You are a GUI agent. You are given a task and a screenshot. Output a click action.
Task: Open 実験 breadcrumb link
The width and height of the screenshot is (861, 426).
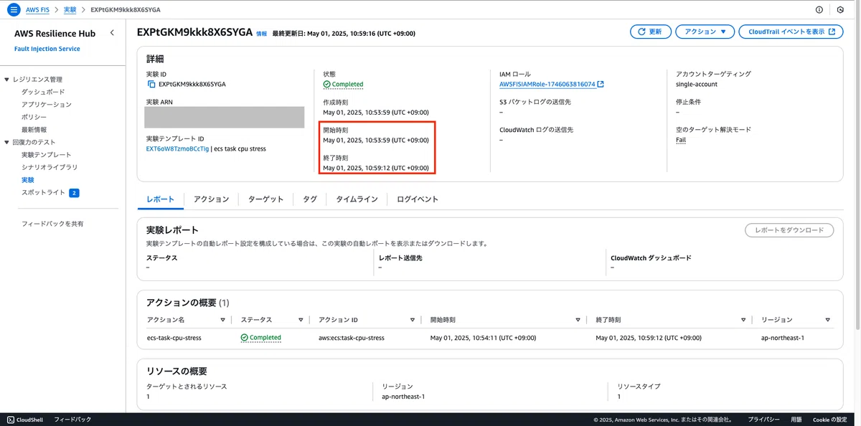click(70, 10)
